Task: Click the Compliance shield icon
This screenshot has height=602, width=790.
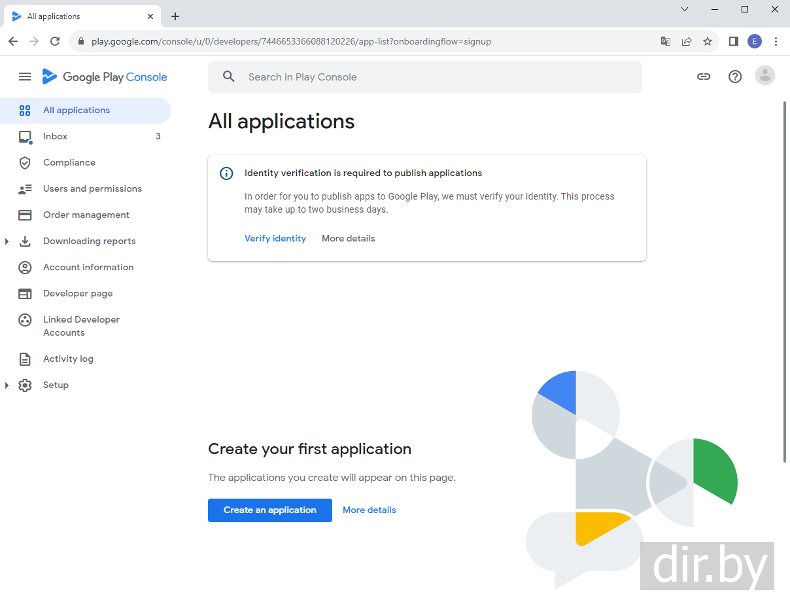Action: (25, 162)
